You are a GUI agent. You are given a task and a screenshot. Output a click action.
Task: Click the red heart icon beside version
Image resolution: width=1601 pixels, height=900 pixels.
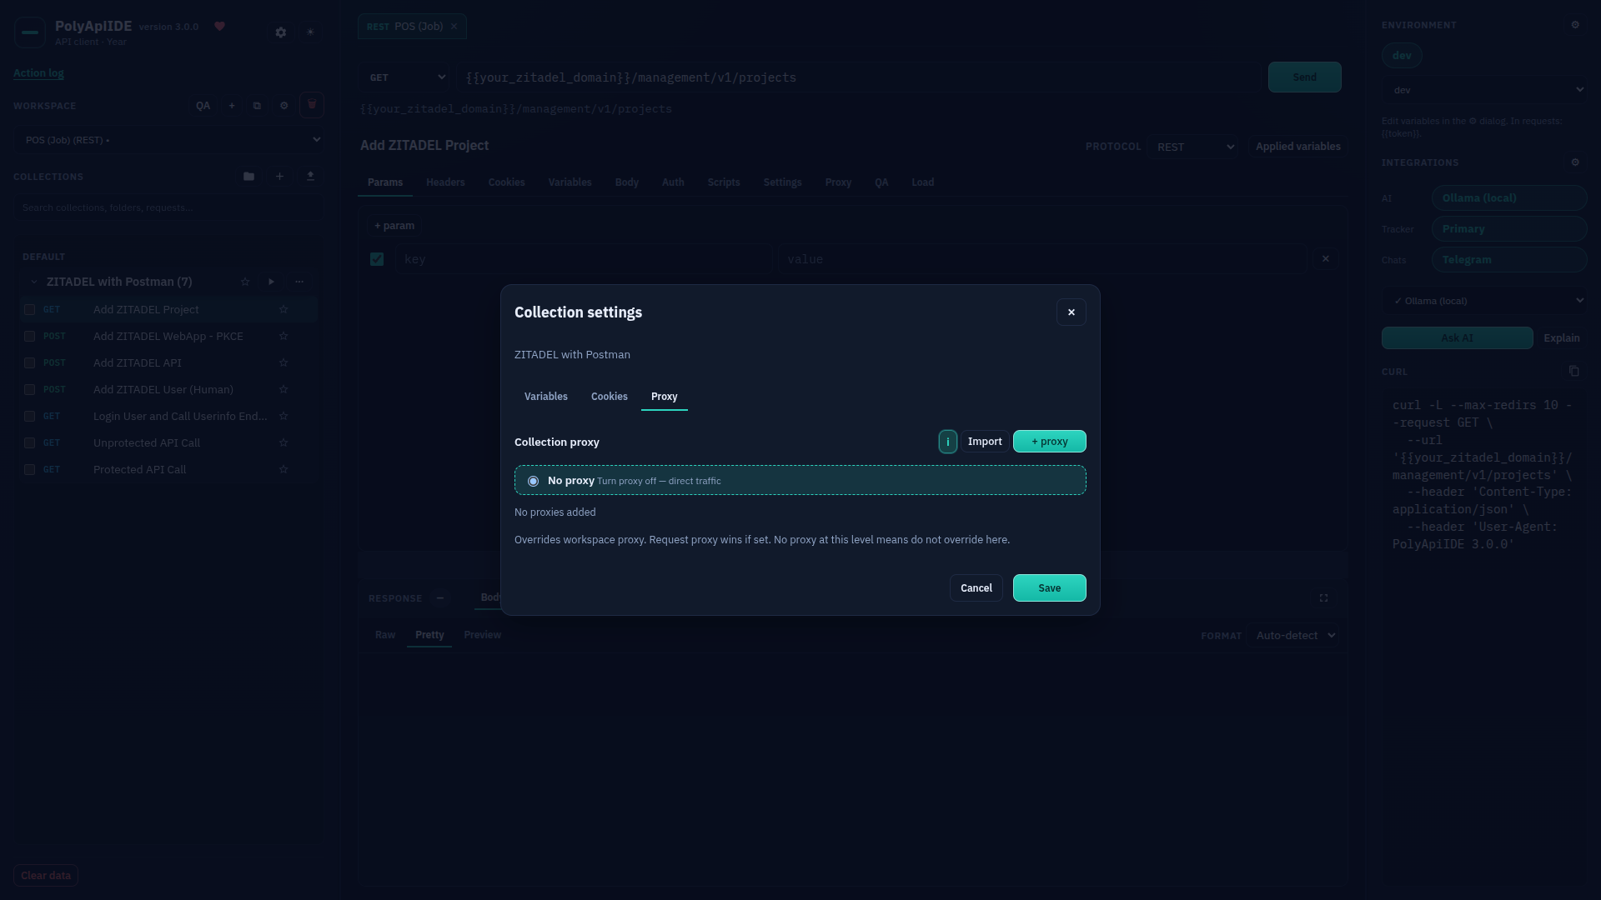coord(220,27)
